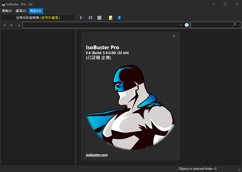Click the 已註冊 企業 registration text
This screenshot has width=242, height=172.
pos(98,58)
